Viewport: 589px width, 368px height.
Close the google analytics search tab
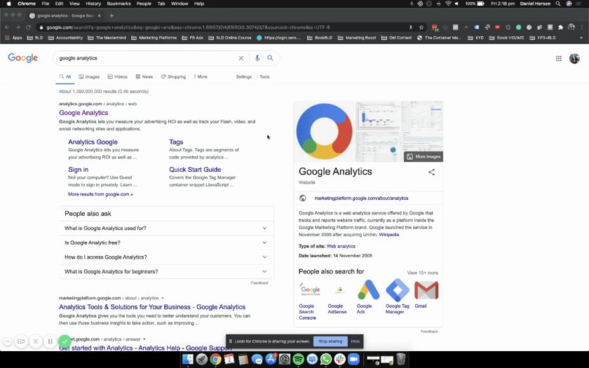(99, 15)
